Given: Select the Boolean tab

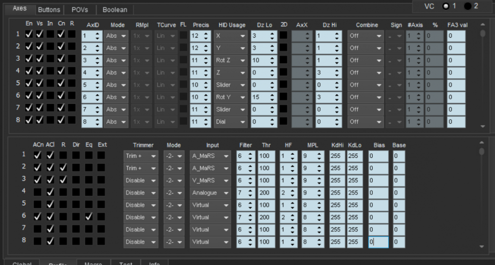Looking at the screenshot, I should coord(114,9).
